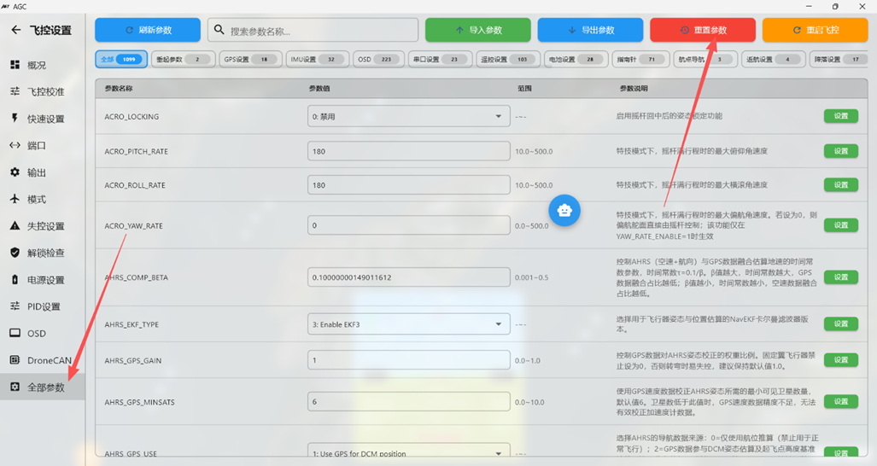877x466 pixels.
Task: Expand the ACRO_LOCKING value dropdown
Action: point(498,117)
